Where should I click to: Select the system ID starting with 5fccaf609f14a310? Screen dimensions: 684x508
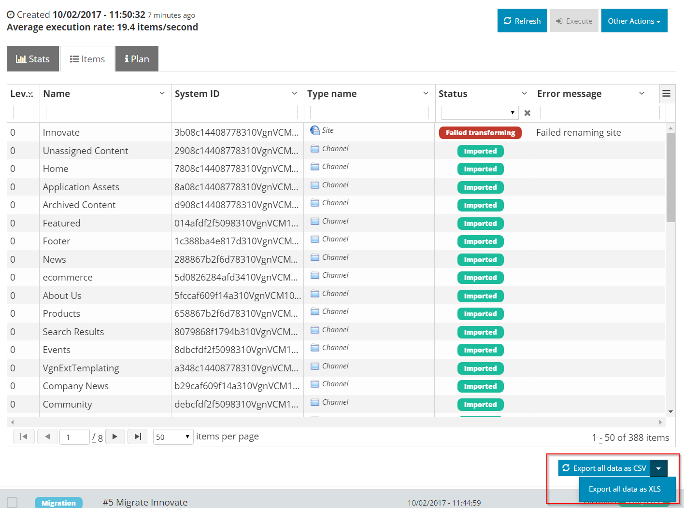coord(238,296)
